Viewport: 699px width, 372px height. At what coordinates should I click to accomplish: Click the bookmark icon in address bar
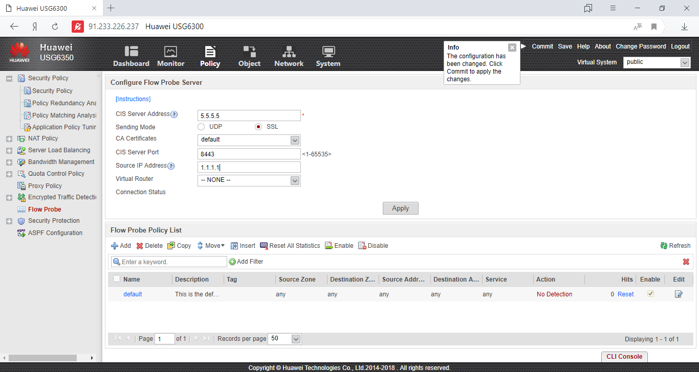(x=654, y=27)
